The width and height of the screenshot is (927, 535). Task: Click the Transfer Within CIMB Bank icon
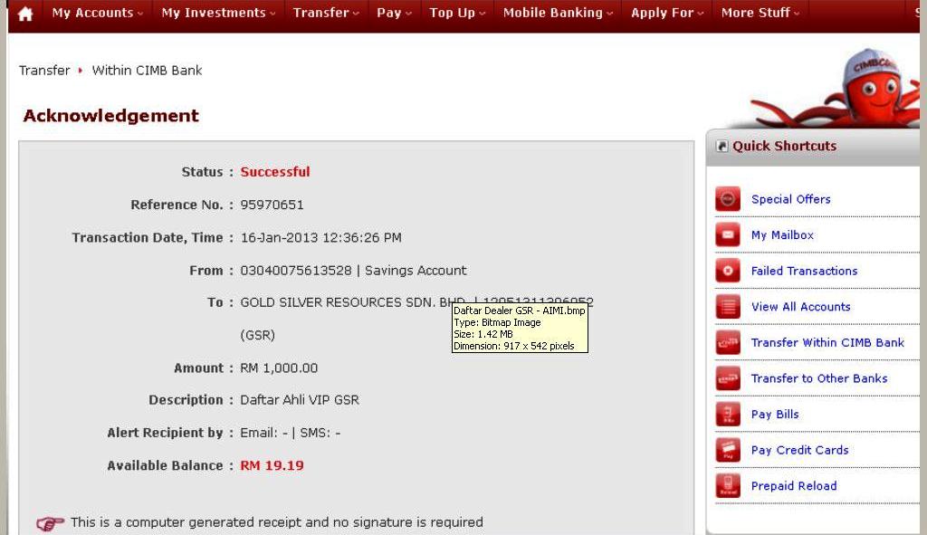tap(728, 342)
